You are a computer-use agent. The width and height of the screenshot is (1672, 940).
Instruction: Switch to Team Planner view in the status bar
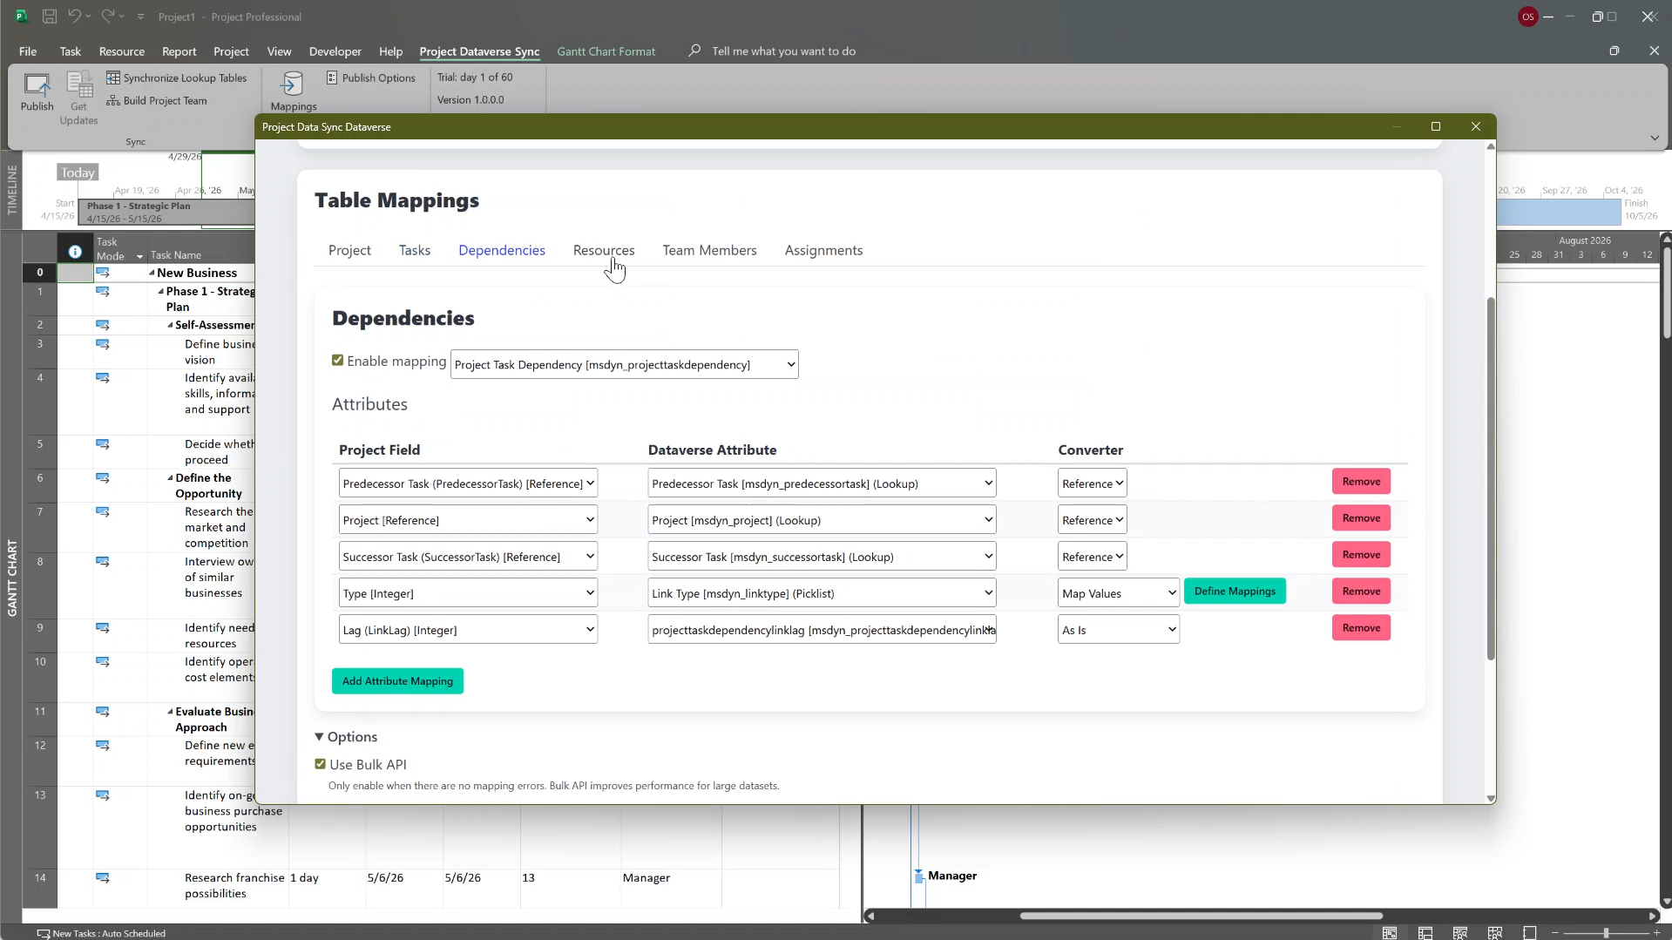point(1460,933)
